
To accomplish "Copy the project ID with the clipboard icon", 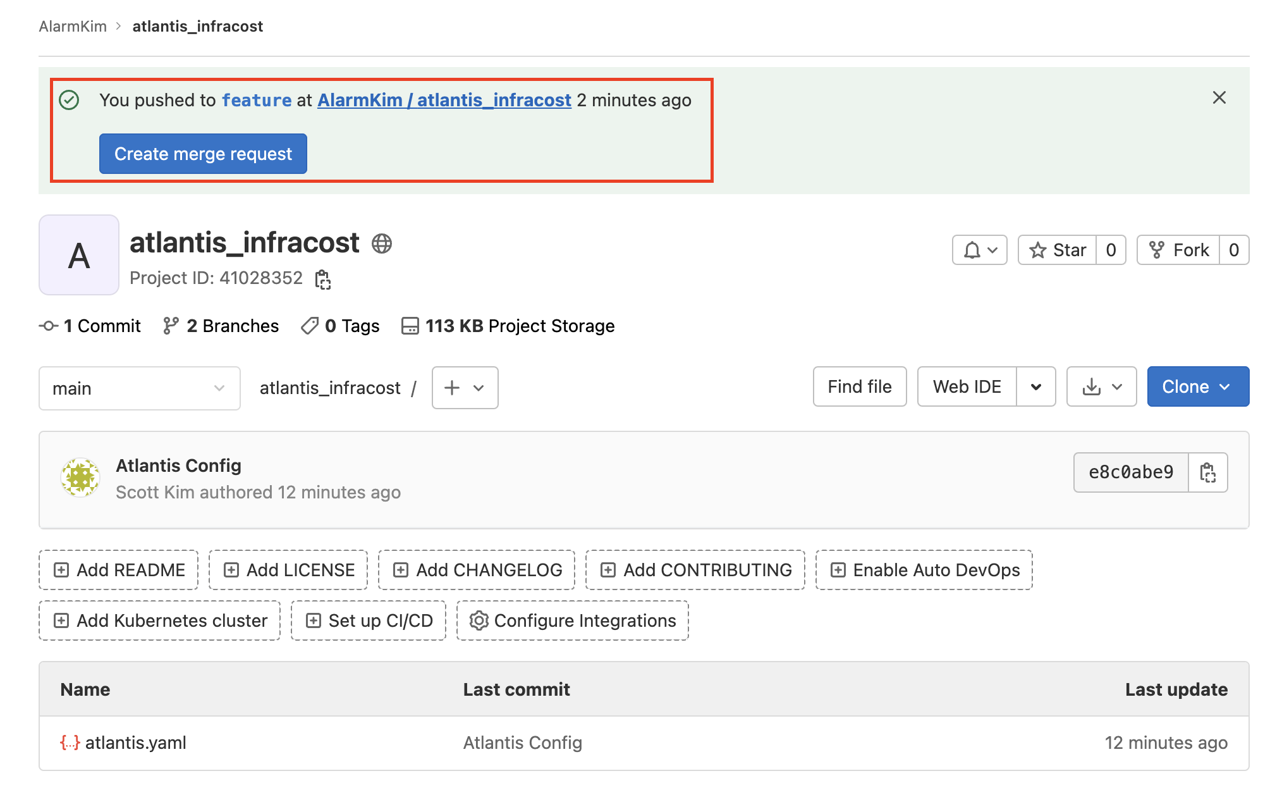I will [322, 279].
